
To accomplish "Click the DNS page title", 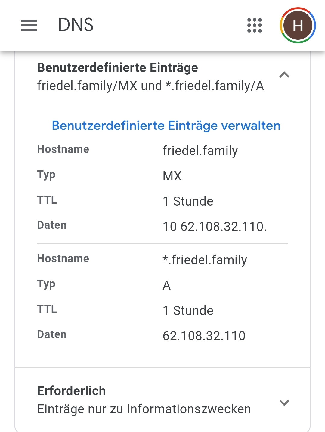I will coord(76,25).
